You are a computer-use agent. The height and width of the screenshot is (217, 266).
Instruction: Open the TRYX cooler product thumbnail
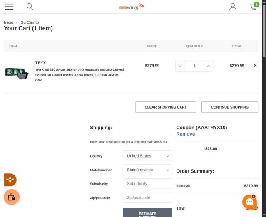click(17, 73)
